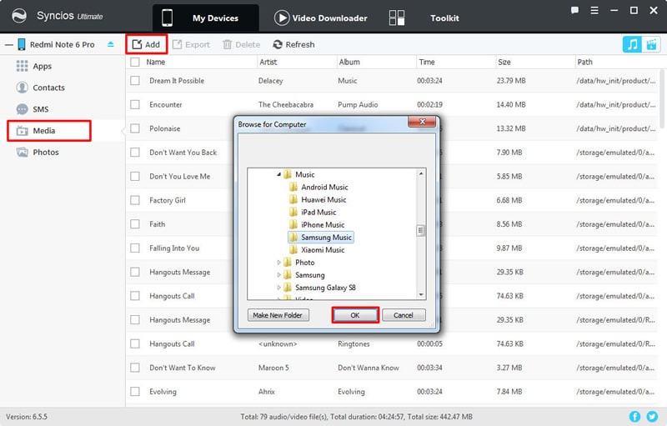Open SMS in the sidebar

click(x=40, y=109)
